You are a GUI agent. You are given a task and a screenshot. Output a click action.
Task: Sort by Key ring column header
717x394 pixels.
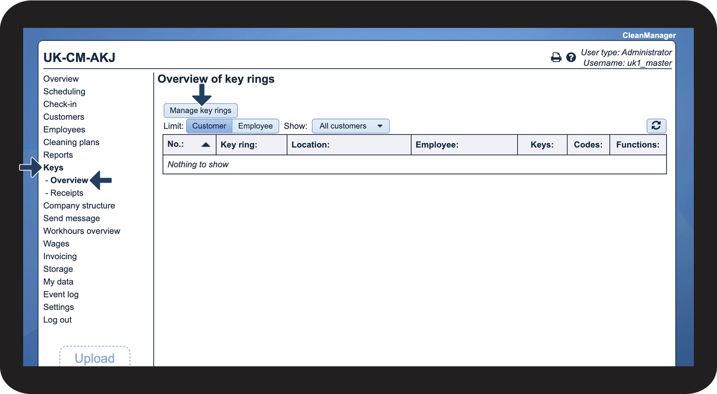point(251,144)
